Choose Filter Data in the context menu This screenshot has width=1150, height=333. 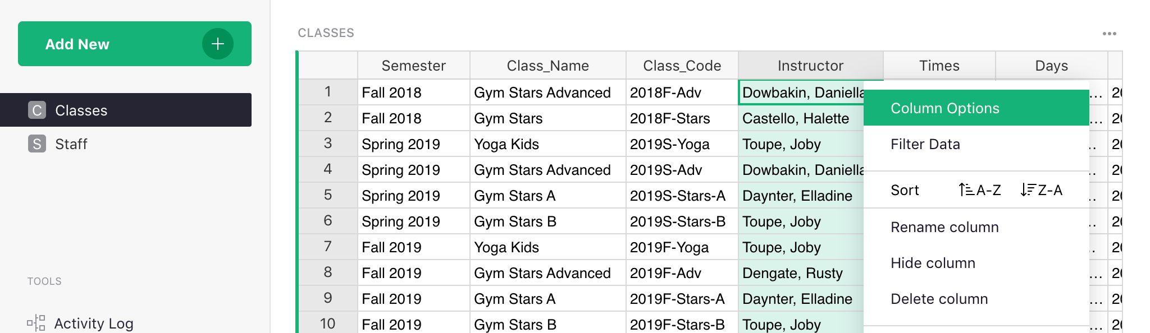(x=925, y=144)
